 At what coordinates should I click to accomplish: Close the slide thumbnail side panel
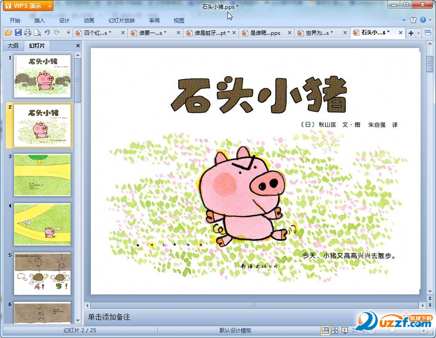click(78, 45)
